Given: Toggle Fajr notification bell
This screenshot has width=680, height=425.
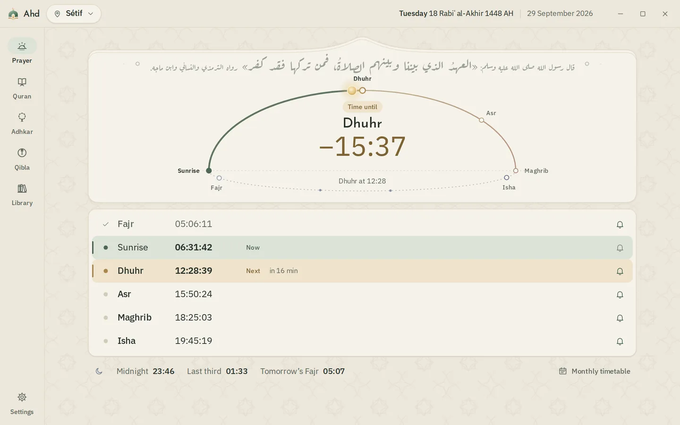Looking at the screenshot, I should coord(620,224).
